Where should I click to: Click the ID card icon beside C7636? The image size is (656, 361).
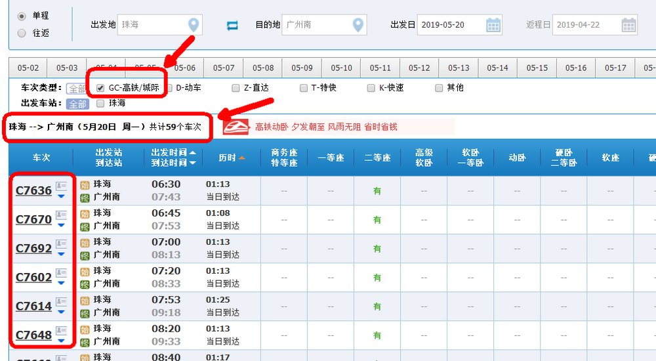click(62, 186)
